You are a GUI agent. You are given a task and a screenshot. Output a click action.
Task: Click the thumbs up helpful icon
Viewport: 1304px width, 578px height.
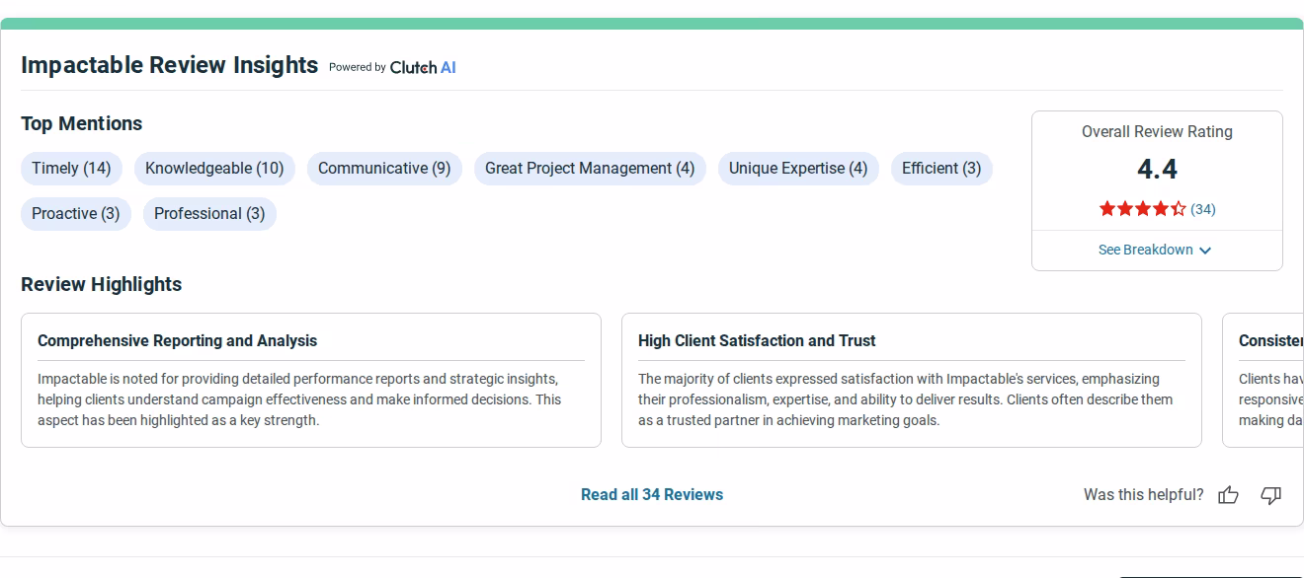click(1228, 495)
